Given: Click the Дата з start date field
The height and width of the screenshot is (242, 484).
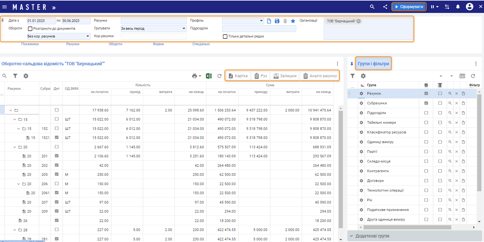Looking at the screenshot, I should coord(41,21).
